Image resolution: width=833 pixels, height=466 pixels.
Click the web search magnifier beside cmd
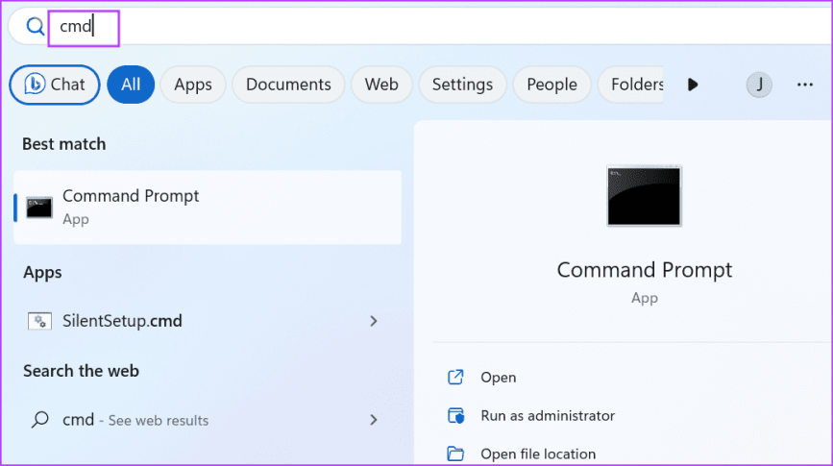(x=39, y=420)
